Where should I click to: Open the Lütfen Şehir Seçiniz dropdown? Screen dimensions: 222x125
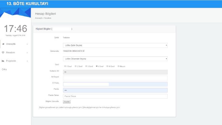pyautogui.click(x=115, y=45)
